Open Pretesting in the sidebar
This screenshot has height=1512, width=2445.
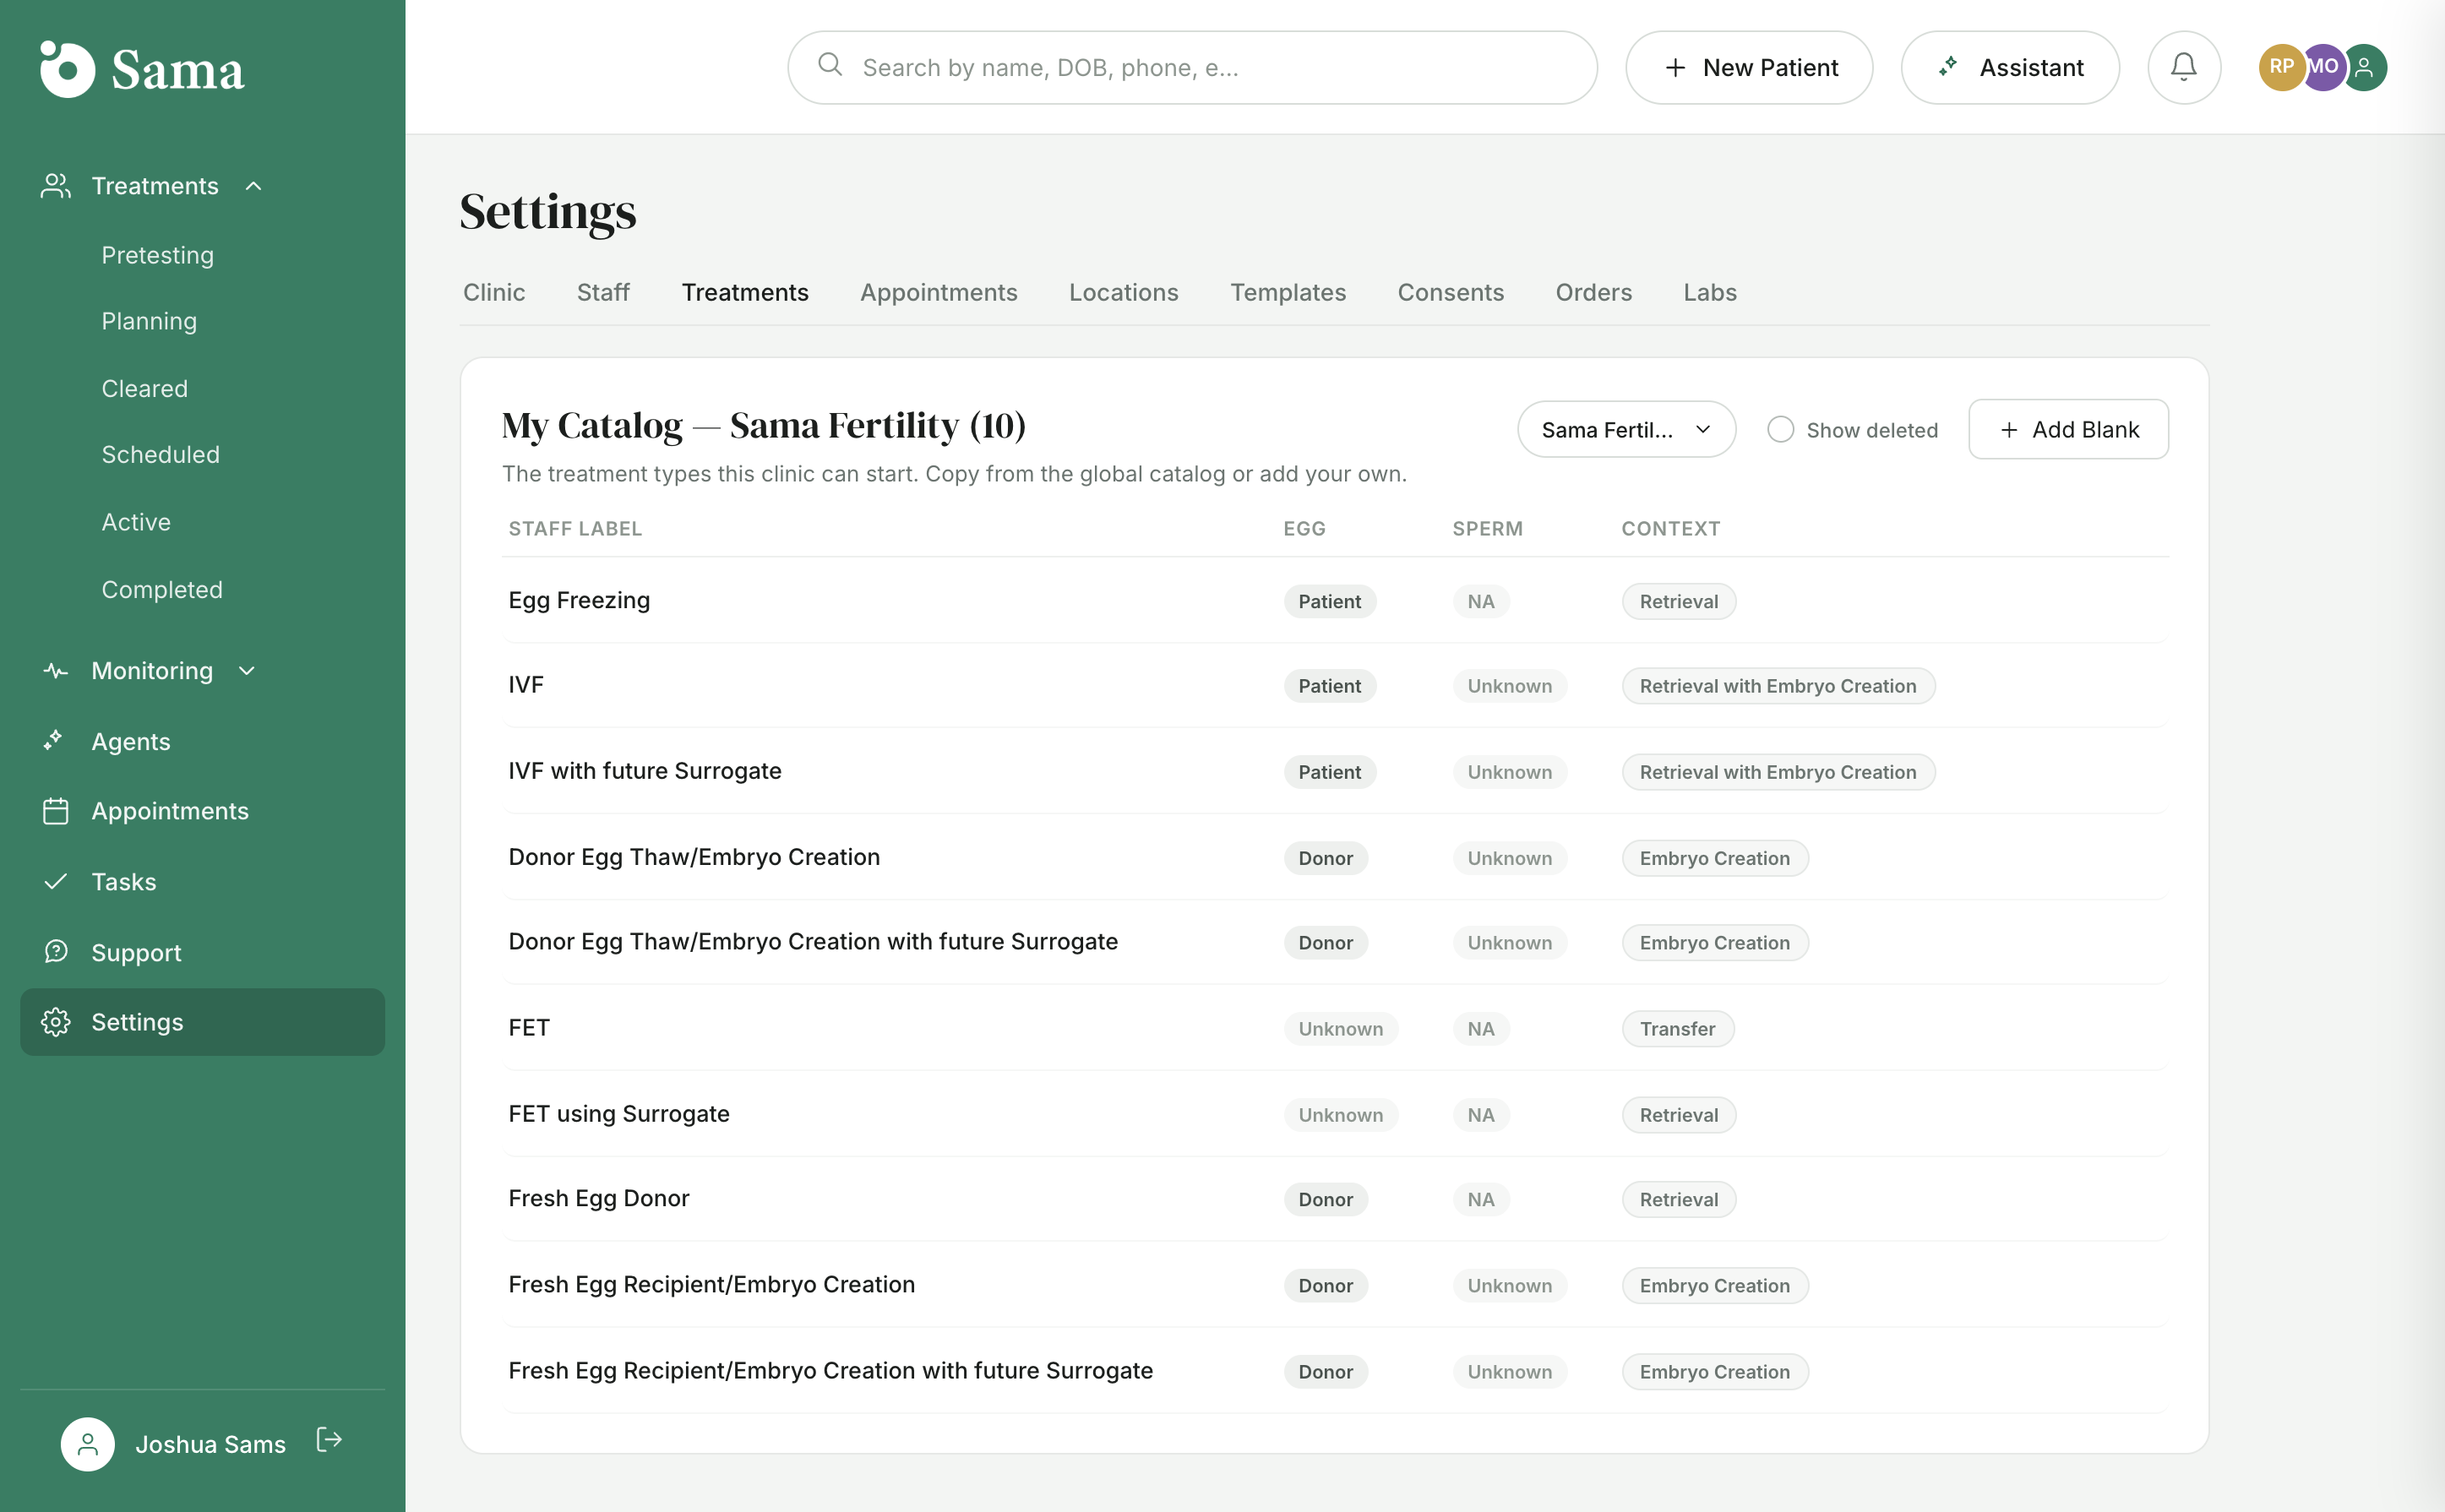point(158,255)
